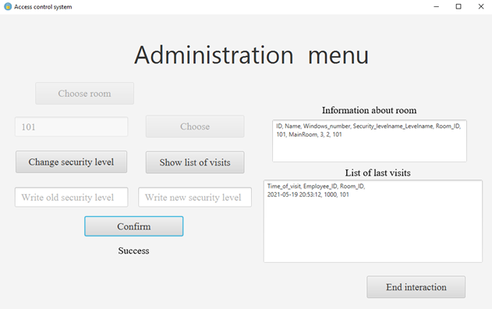
Task: Focus the Write old security level field
Action: click(71, 197)
